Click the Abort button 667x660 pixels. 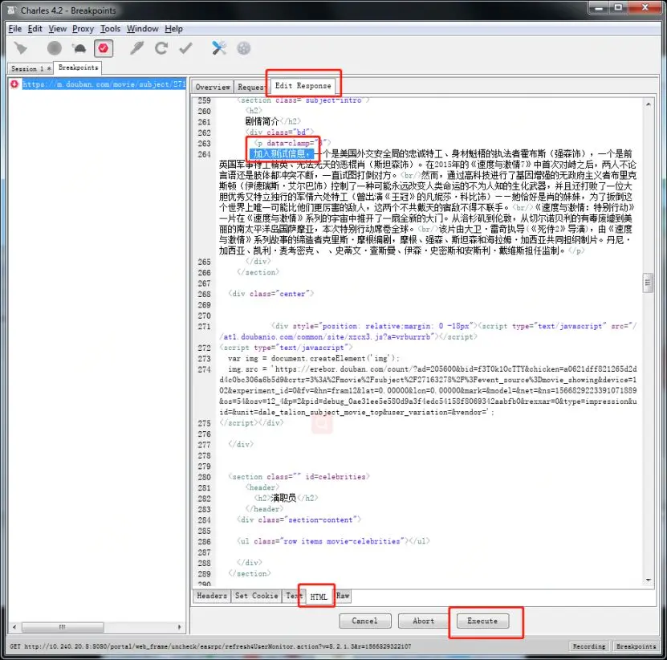tap(423, 621)
